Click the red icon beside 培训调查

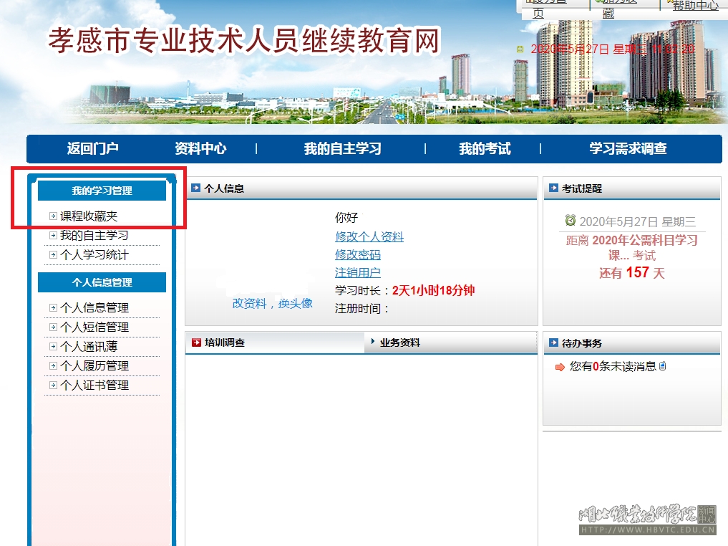(196, 343)
